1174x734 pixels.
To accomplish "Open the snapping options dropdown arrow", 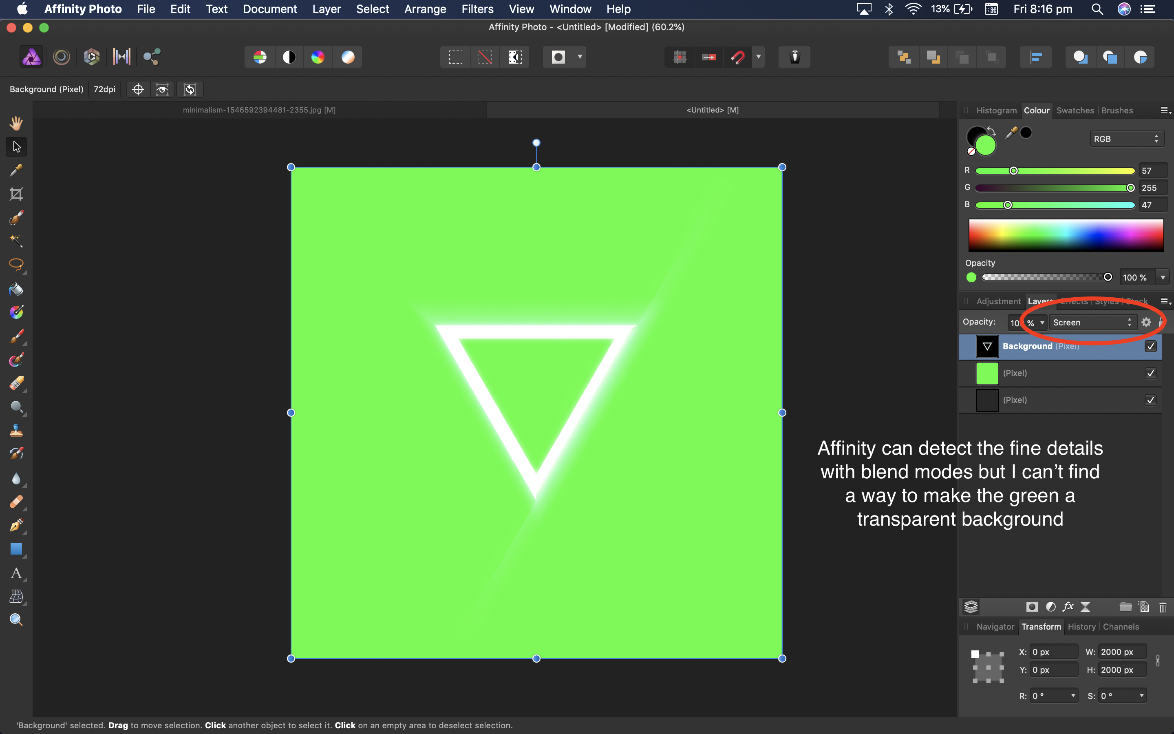I will point(758,57).
